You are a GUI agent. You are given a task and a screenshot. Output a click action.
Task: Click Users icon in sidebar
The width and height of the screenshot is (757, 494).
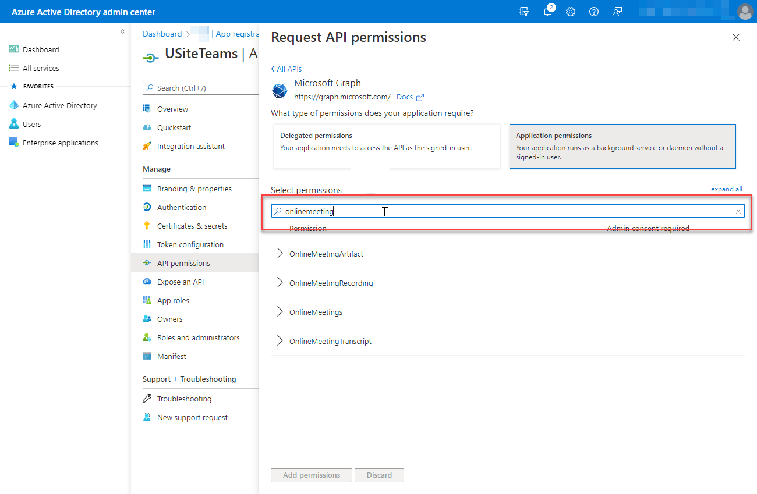point(14,124)
